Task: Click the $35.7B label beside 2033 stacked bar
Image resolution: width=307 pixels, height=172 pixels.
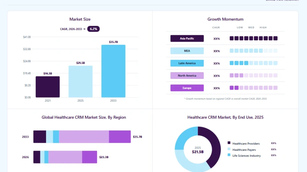Action: (x=137, y=137)
